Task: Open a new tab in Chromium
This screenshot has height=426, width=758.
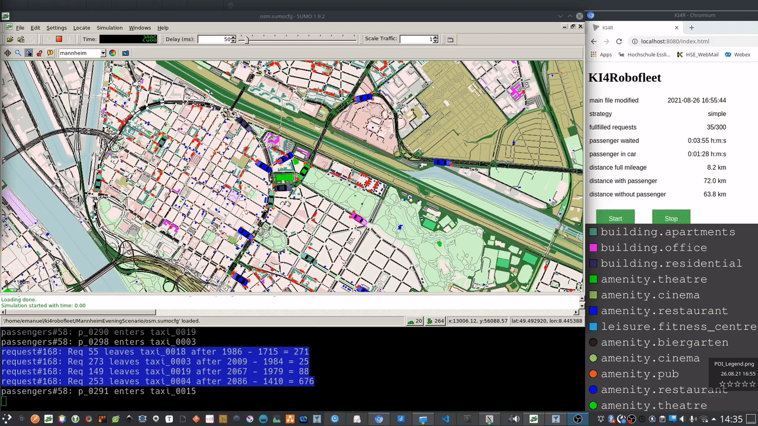Action: 691,27
